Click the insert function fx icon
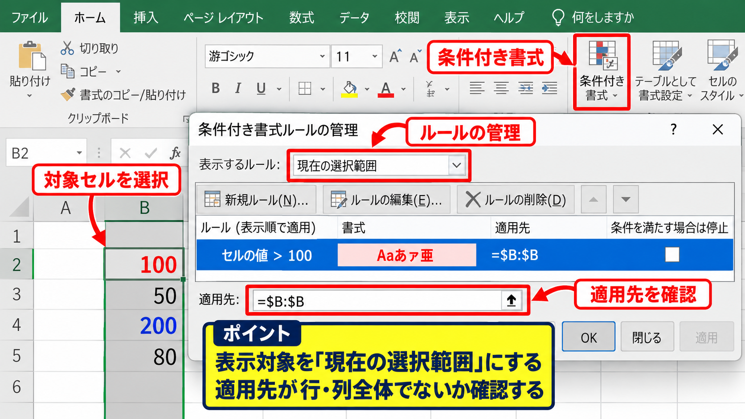Viewport: 745px width, 419px height. pyautogui.click(x=175, y=153)
